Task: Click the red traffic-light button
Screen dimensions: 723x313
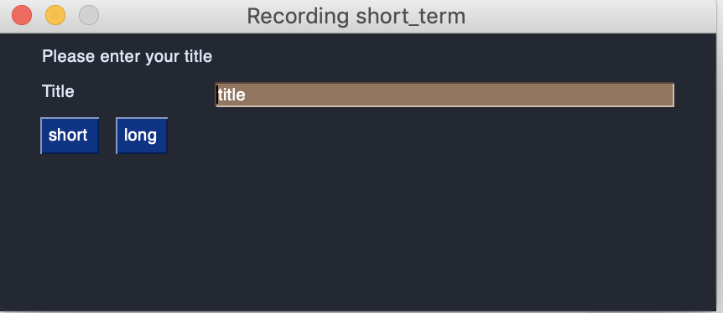Action: (x=22, y=15)
